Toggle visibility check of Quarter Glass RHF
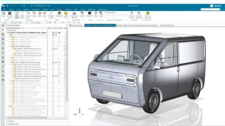 [14, 56]
